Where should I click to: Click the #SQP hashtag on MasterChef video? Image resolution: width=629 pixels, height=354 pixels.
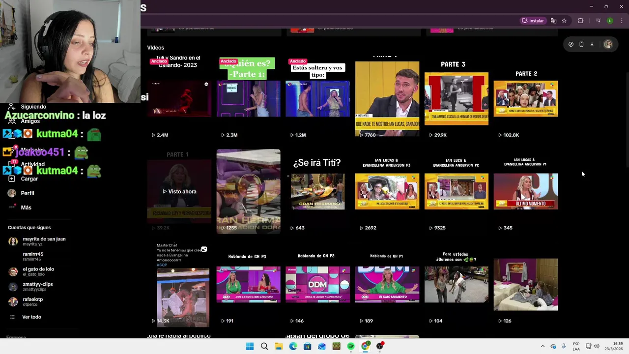click(x=162, y=265)
